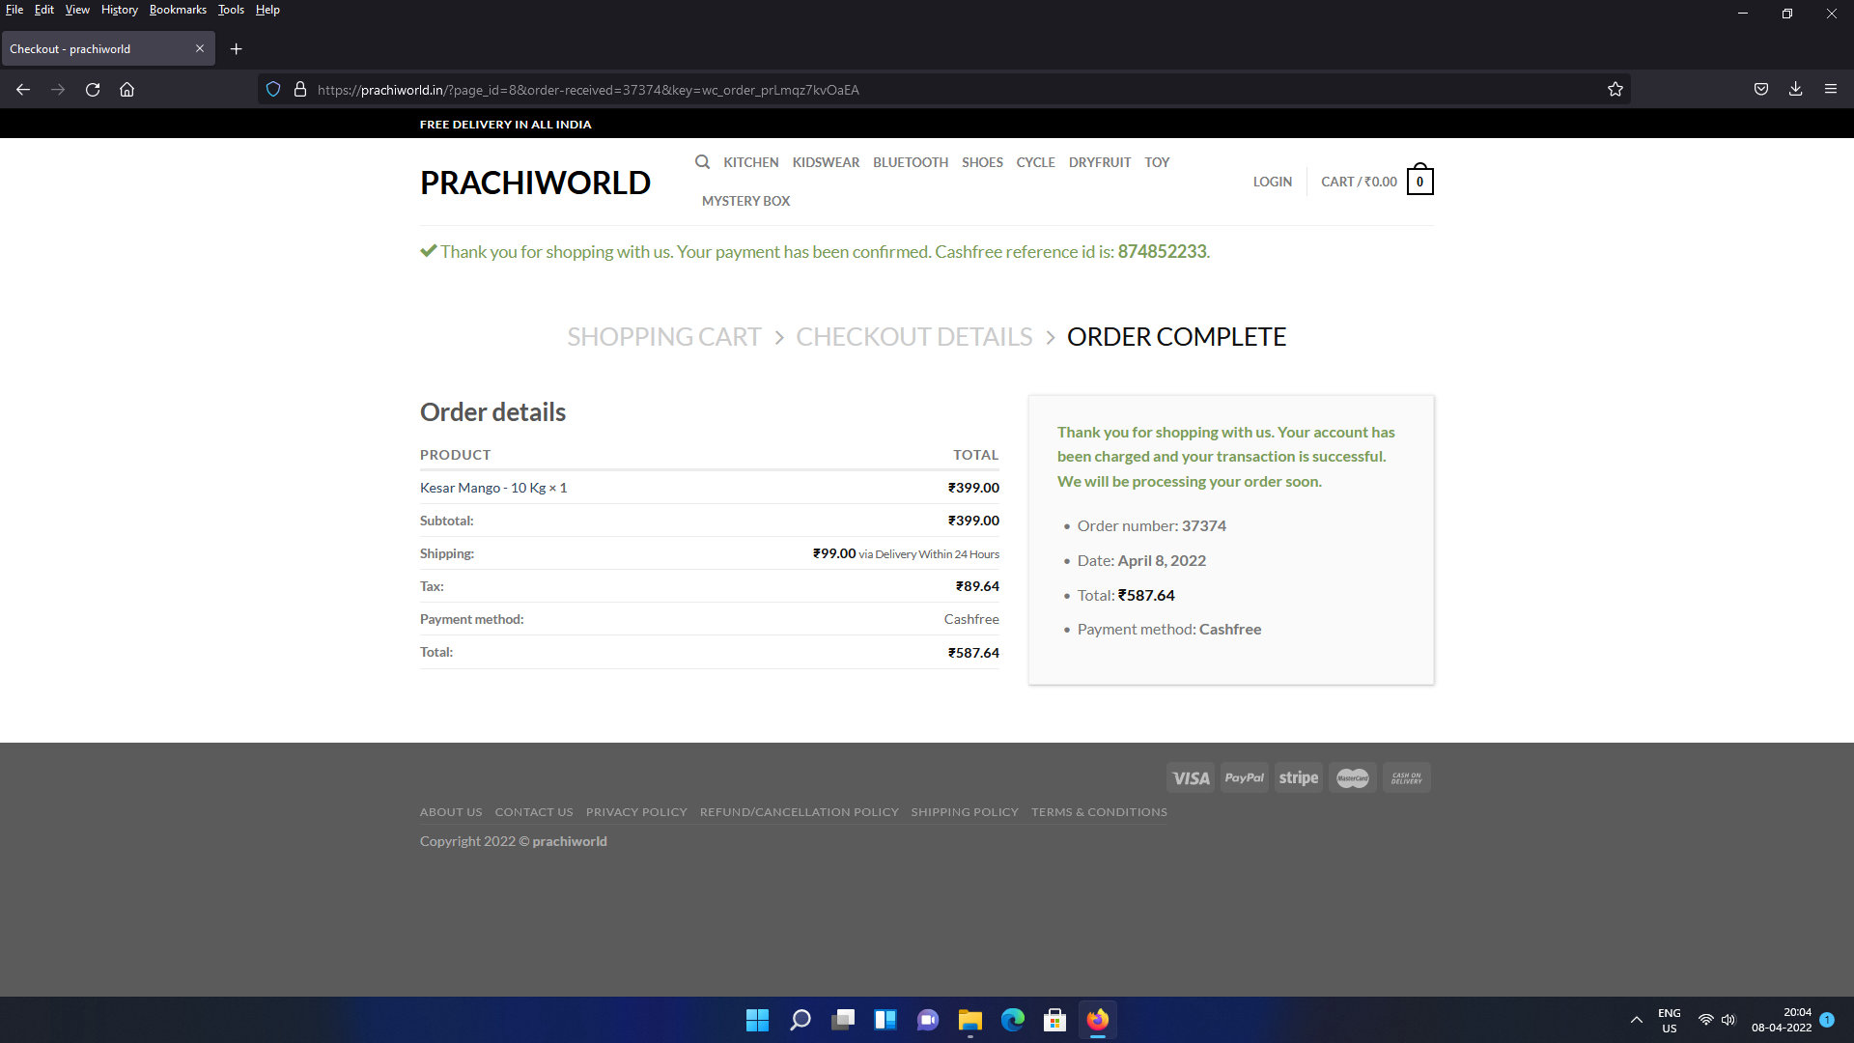View tracking protection shield info
The width and height of the screenshot is (1854, 1043).
pos(273,90)
